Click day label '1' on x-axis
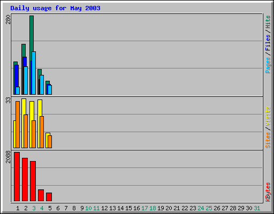This screenshot has height=214, width=274. click(x=18, y=208)
